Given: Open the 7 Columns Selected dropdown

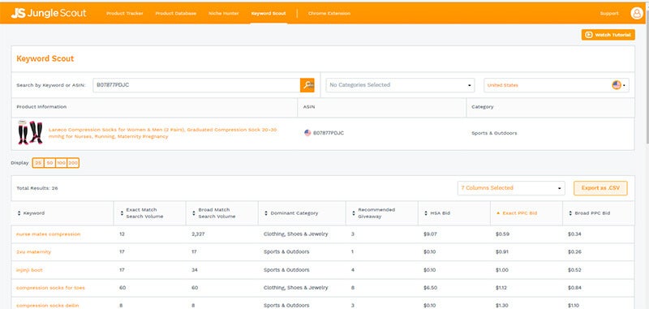Looking at the screenshot, I should point(511,188).
